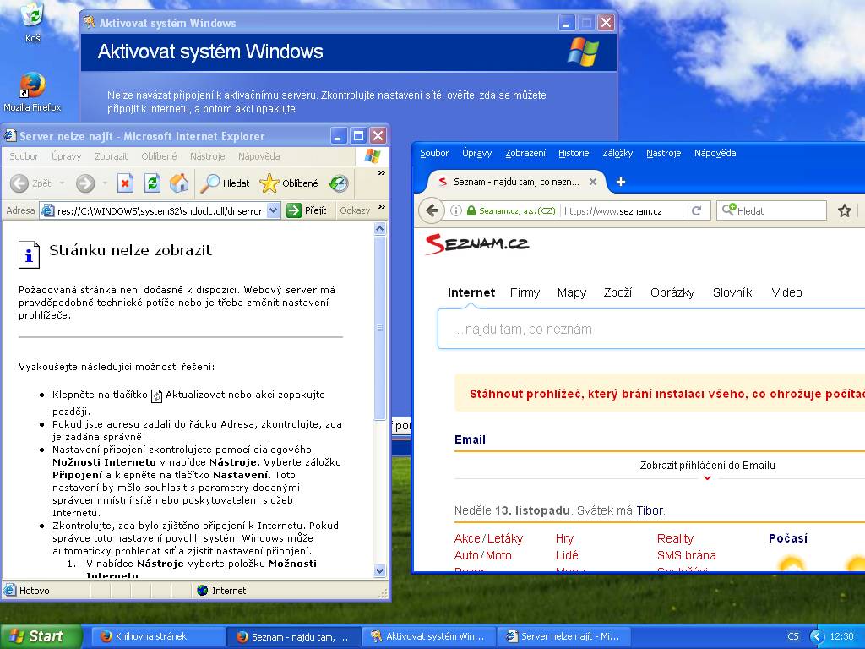Click Internet Explorer scrollbar up arrow

[x=379, y=228]
